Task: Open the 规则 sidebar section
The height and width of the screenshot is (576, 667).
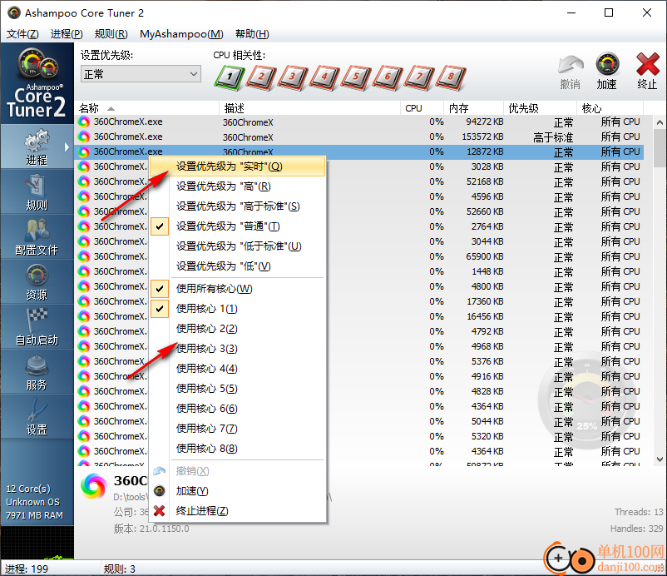Action: click(37, 191)
